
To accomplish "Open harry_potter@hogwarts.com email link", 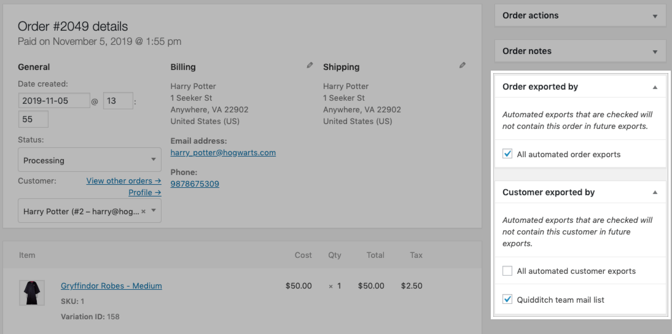I will coord(223,152).
